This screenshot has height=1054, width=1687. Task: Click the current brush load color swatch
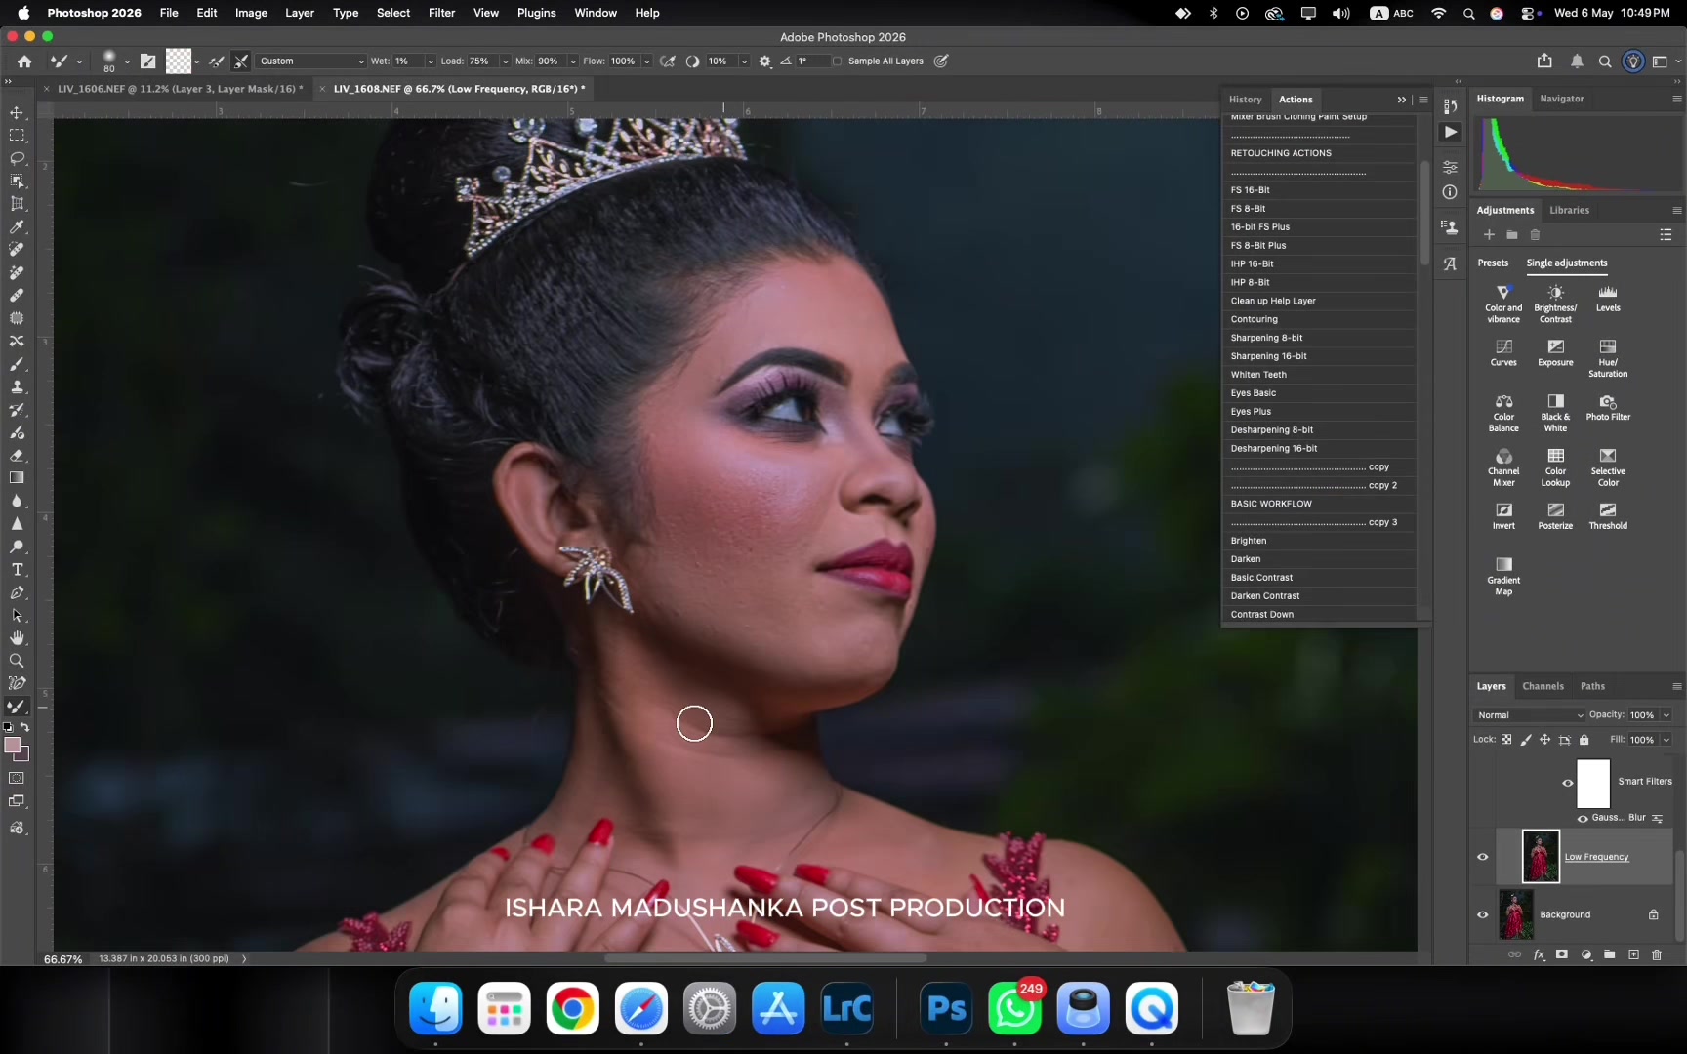179,61
